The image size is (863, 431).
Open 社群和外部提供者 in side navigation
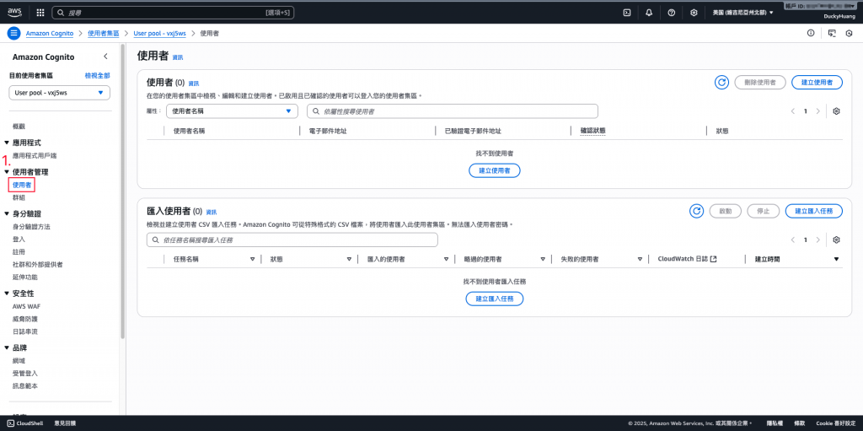coord(37,265)
